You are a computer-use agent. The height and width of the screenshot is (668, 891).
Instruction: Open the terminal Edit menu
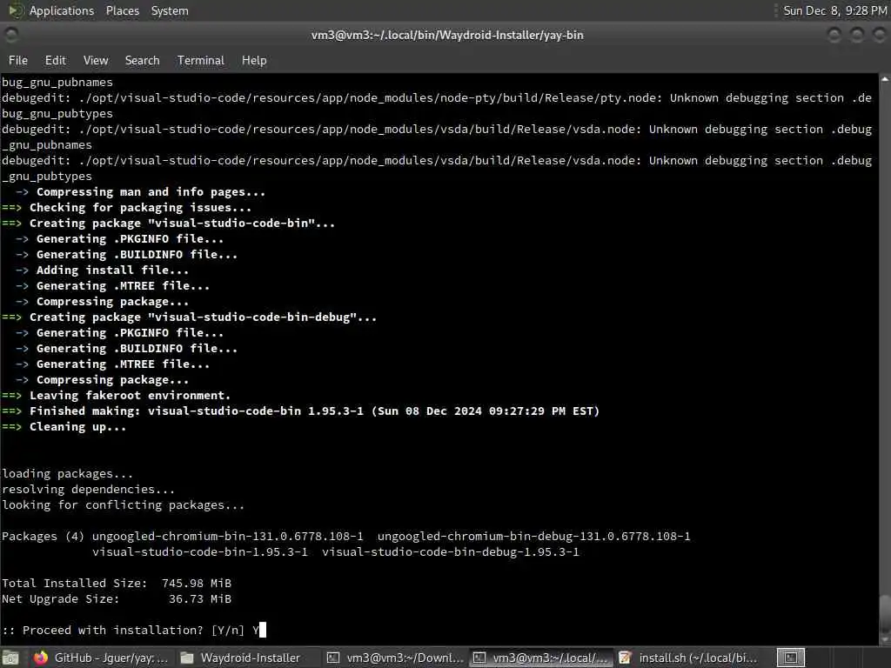click(55, 60)
